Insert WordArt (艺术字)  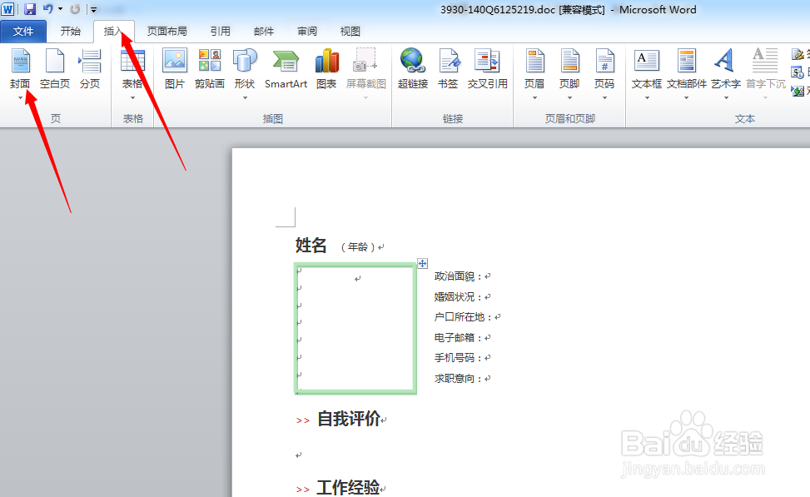click(726, 69)
